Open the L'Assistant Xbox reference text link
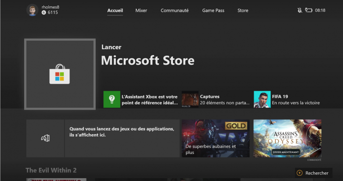 [150, 100]
